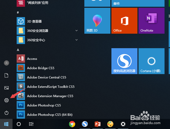
Task: Click the Adobe Device Central CS5 icon
Action: [21, 77]
